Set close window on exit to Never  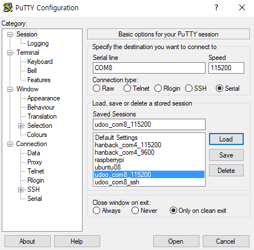point(144,211)
